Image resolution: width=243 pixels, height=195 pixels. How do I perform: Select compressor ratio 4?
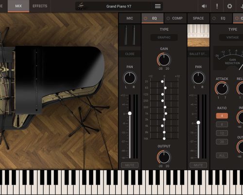(x=222, y=116)
